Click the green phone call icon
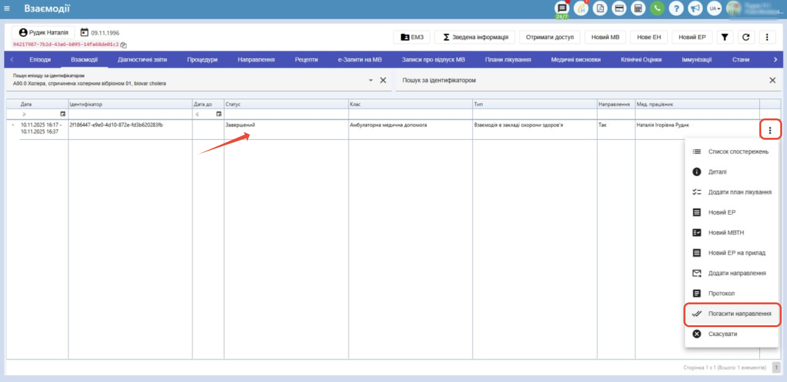The image size is (787, 382). coord(657,8)
